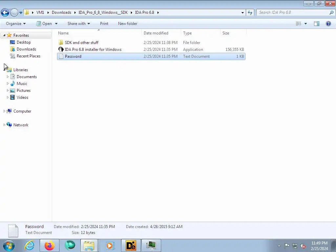
Task: Click the Open toolbar button
Action: (44, 24)
